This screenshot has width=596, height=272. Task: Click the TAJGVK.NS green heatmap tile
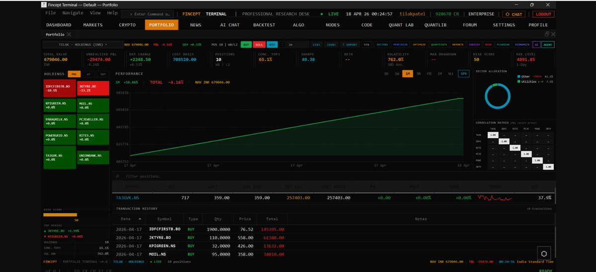pos(60,157)
